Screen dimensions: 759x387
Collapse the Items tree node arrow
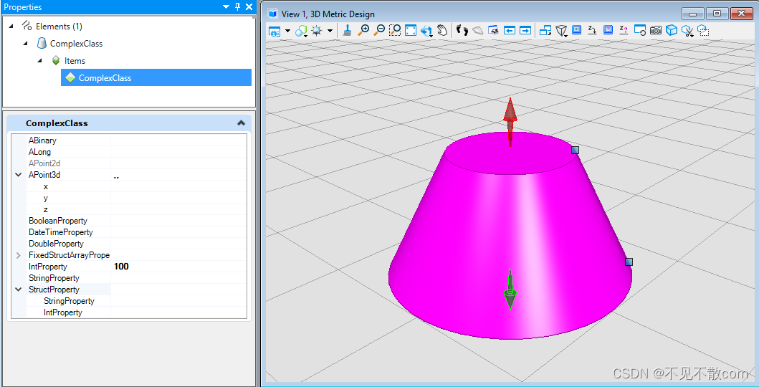40,61
